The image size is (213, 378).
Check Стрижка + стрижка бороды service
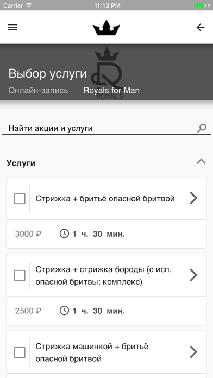click(x=20, y=275)
